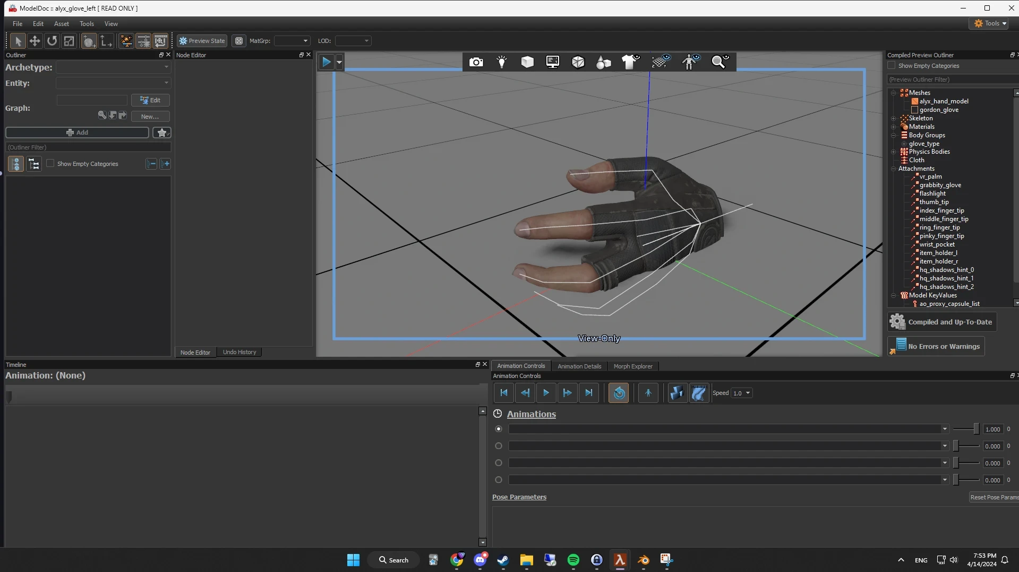Open the Archetype dropdown
The width and height of the screenshot is (1019, 572).
click(113, 67)
